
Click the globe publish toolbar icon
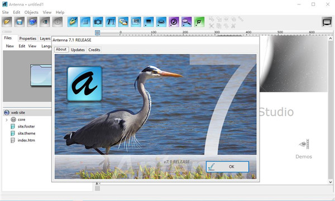coord(32,22)
